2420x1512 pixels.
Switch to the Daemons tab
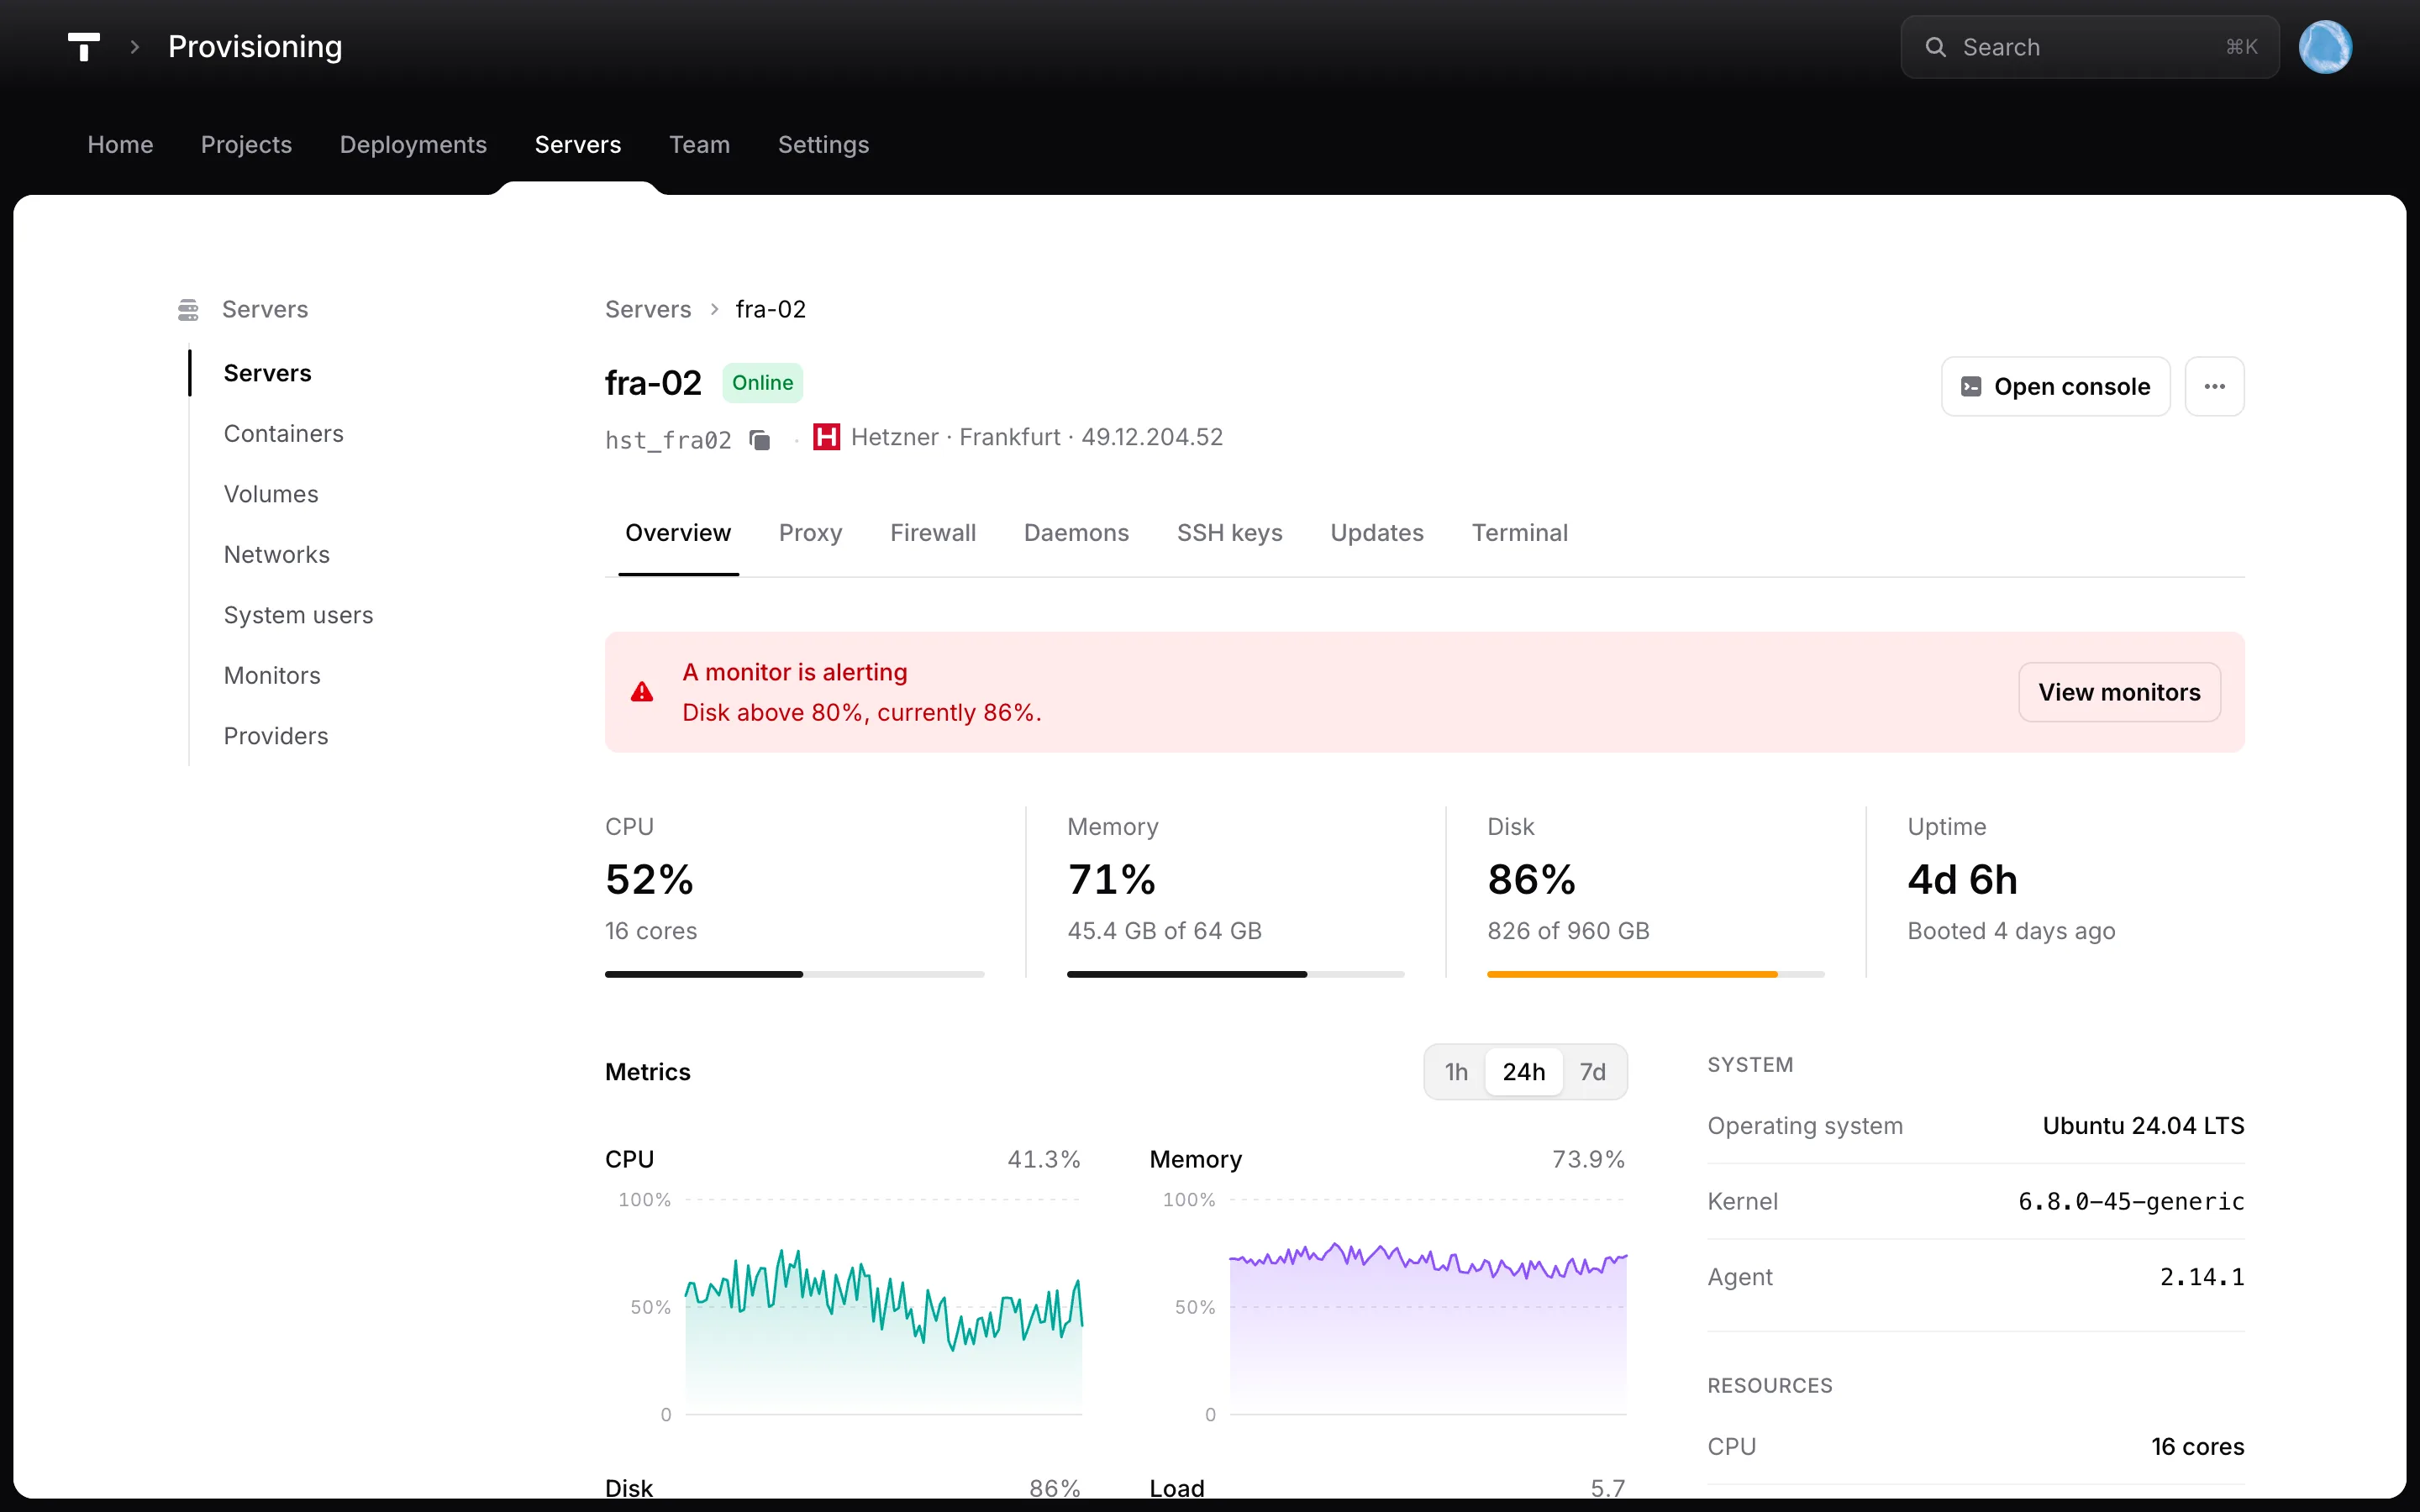point(1076,533)
